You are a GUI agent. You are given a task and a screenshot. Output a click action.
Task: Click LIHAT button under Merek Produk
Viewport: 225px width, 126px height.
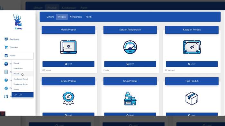point(68,64)
